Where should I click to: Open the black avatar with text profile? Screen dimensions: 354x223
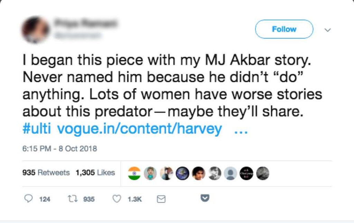tap(246, 173)
